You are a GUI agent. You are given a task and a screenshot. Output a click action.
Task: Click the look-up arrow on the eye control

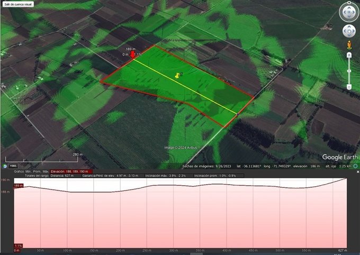[349, 7]
